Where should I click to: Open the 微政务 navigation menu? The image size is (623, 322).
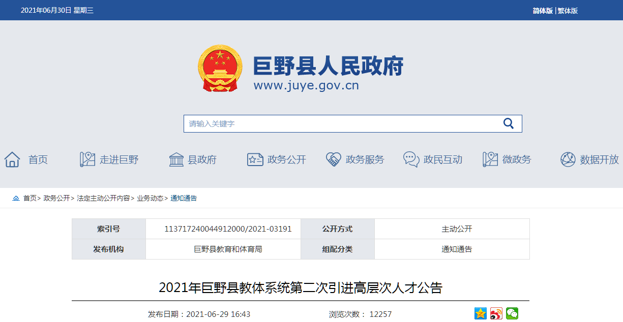point(516,159)
